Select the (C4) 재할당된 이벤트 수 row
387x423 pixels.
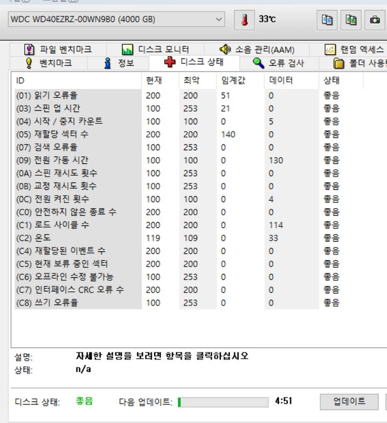189,251
